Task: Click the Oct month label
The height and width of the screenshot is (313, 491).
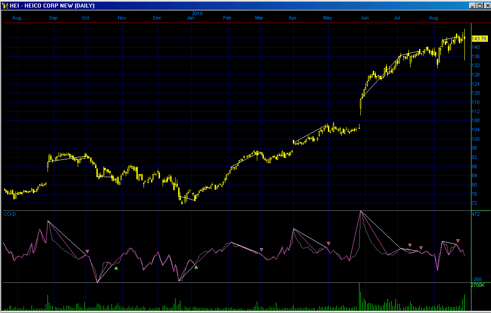Action: click(x=85, y=18)
